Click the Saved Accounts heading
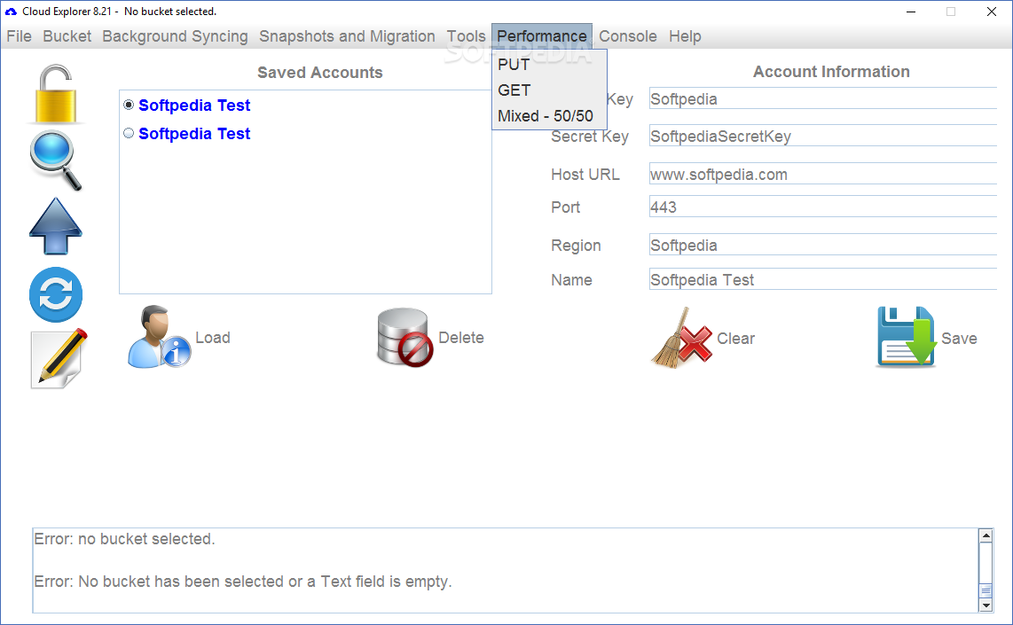Viewport: 1013px width, 625px height. tap(320, 73)
